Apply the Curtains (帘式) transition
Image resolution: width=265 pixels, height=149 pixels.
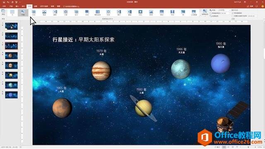click(172, 13)
